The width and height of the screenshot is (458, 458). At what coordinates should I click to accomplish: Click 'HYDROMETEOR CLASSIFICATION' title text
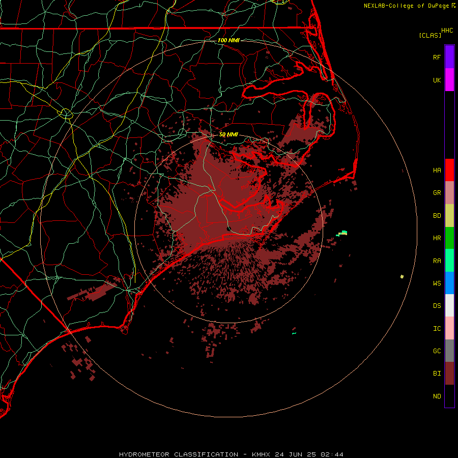coord(179,454)
